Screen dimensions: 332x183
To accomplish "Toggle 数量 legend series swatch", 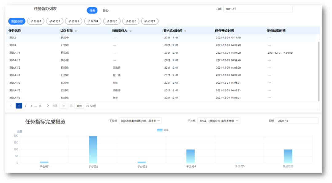I will click(160, 130).
